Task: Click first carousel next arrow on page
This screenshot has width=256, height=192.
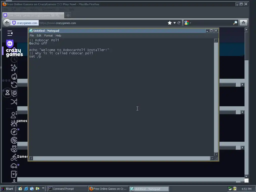Action: (x=242, y=84)
